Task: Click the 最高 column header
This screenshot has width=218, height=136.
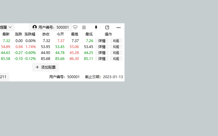Action: point(75,34)
